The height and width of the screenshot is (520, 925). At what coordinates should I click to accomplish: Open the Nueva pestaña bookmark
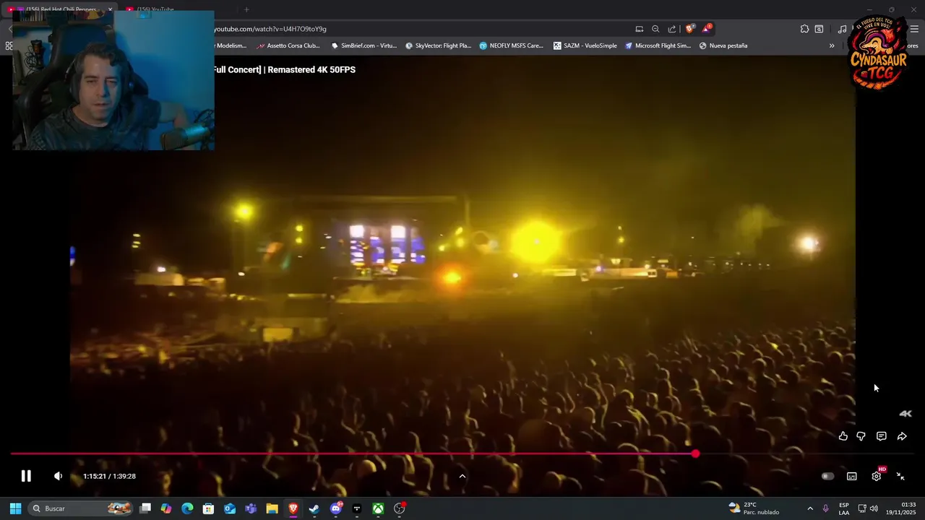(x=723, y=45)
